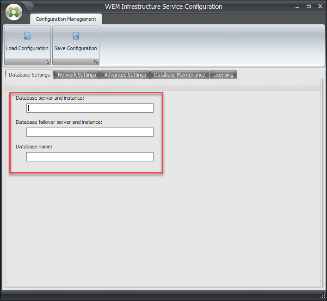Focus the Database name field

(90, 157)
